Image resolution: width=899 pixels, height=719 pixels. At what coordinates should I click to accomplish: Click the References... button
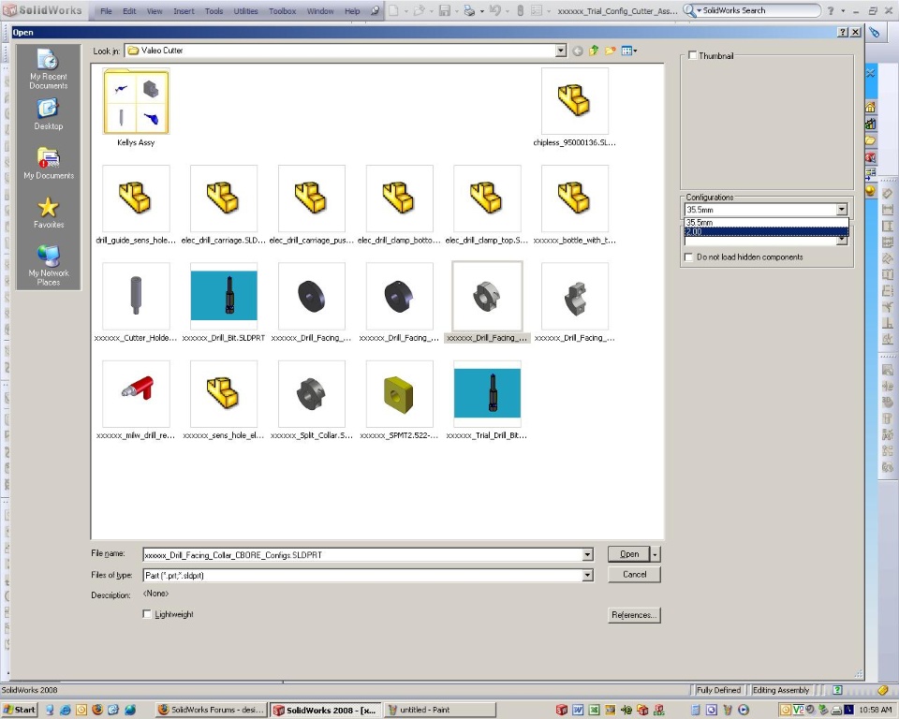[634, 615]
